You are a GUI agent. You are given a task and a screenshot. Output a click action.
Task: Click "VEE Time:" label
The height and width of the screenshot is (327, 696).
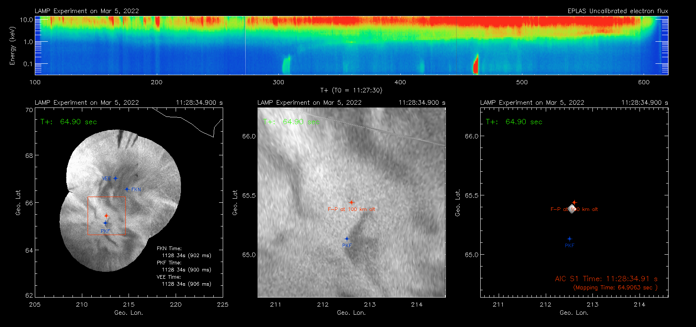(169, 277)
